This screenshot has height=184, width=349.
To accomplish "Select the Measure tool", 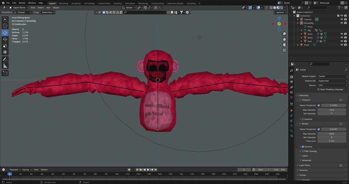I will coord(5,66).
